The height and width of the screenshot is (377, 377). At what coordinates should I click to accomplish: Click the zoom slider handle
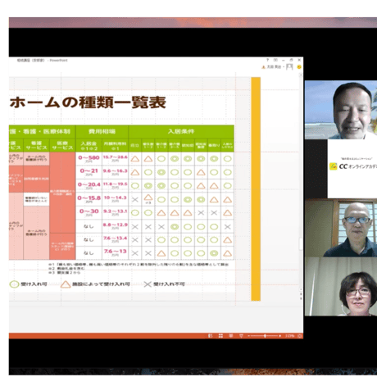pyautogui.click(x=265, y=336)
